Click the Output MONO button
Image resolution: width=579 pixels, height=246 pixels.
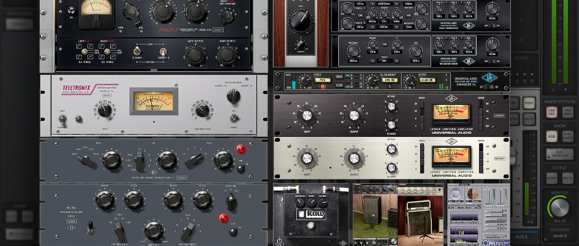click(552, 178)
